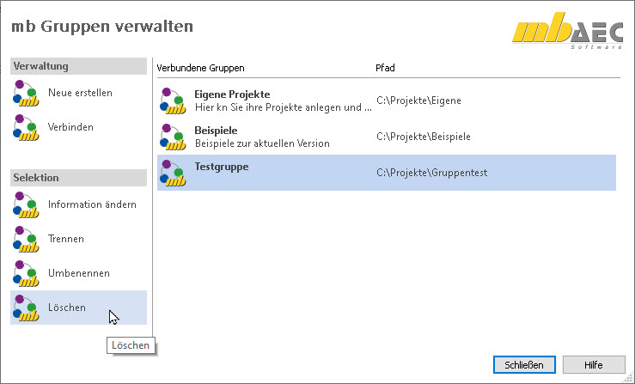Image resolution: width=635 pixels, height=384 pixels.
Task: Click the Trennen icon in Selektion
Action: point(27,239)
